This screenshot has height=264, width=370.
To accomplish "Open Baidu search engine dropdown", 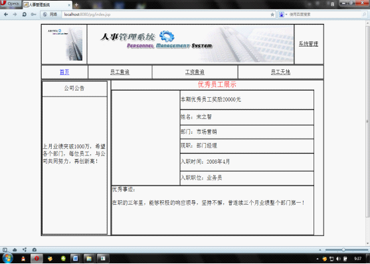I will [x=283, y=15].
